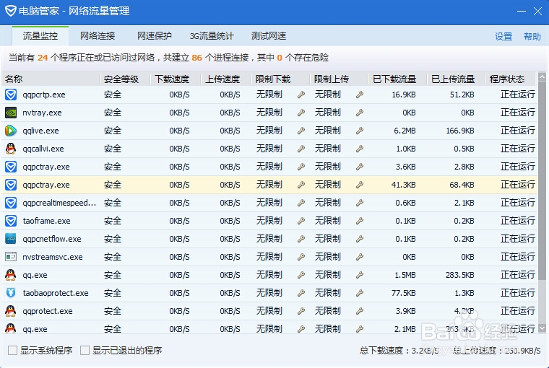Go to the 测试网速 tab

pos(269,35)
